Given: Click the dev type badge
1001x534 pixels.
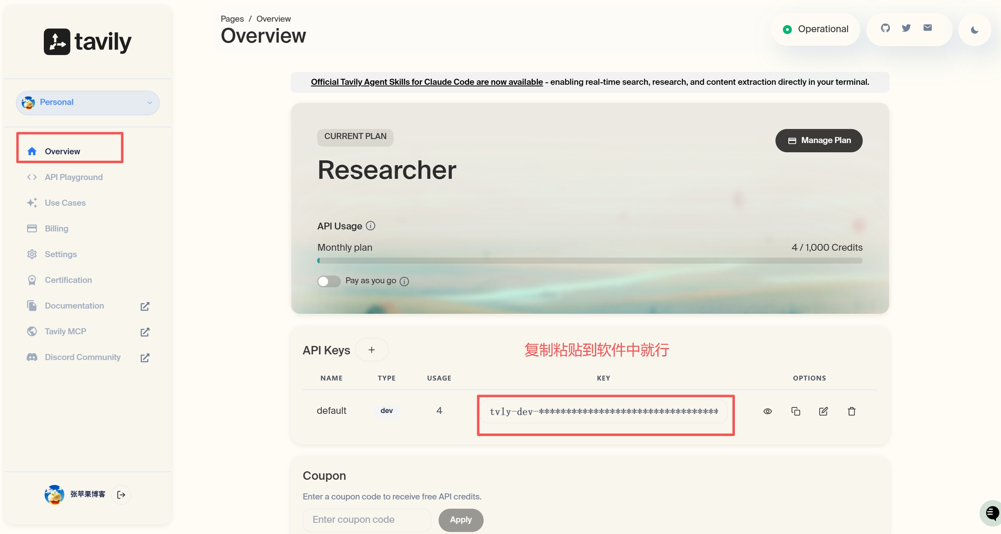Looking at the screenshot, I should pos(387,411).
